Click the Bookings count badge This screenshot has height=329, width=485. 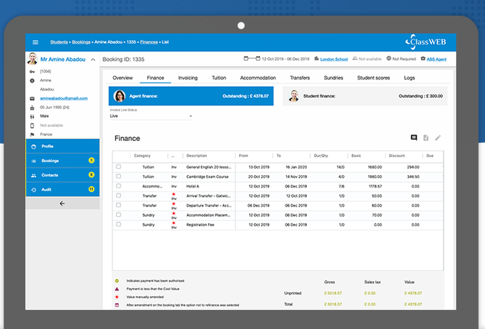coord(91,160)
